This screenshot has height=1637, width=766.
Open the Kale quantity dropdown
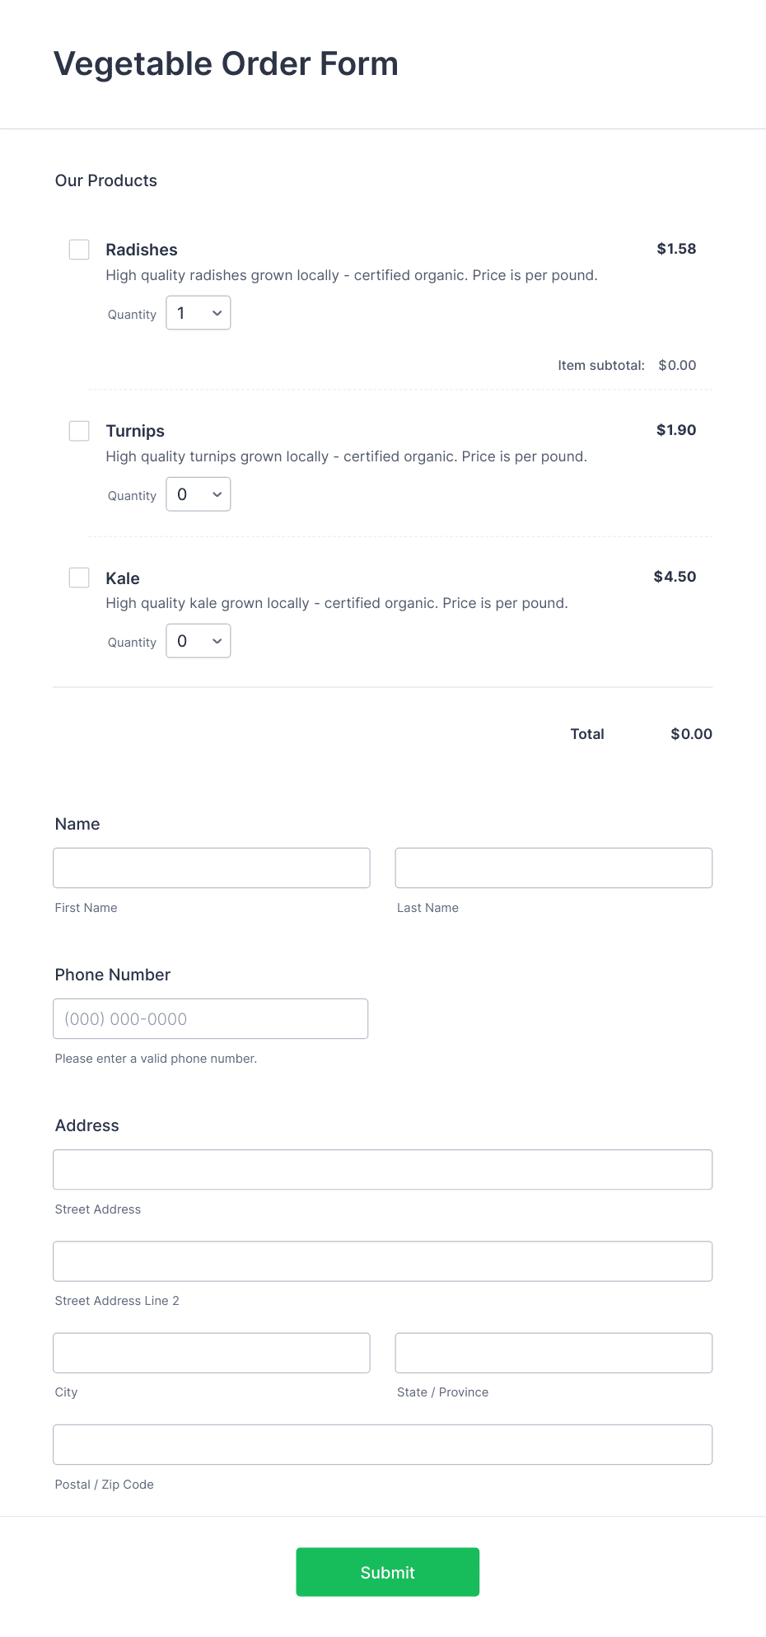coord(198,640)
